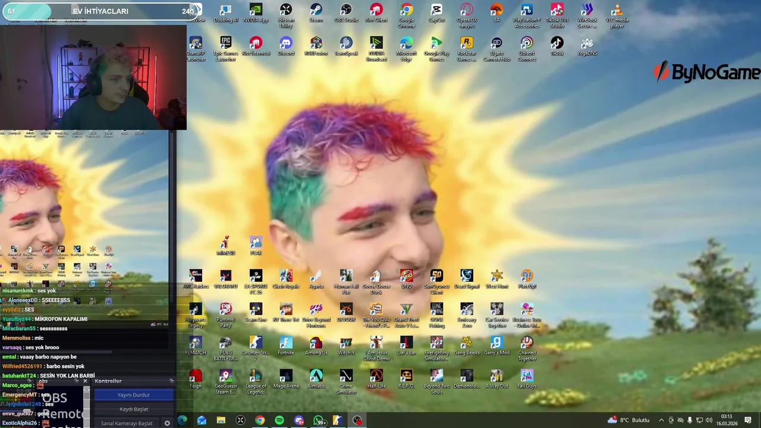Open the Fortnite desktop shortcut
The image size is (761, 428).
[x=286, y=346]
